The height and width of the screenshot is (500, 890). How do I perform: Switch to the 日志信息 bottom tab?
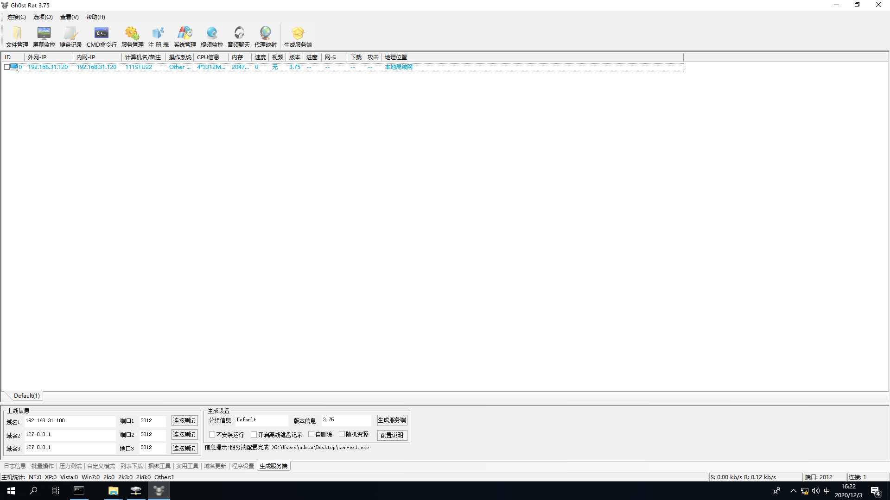pos(15,466)
